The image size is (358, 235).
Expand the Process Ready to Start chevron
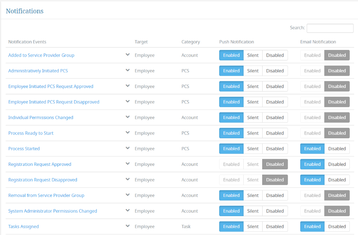point(128,133)
